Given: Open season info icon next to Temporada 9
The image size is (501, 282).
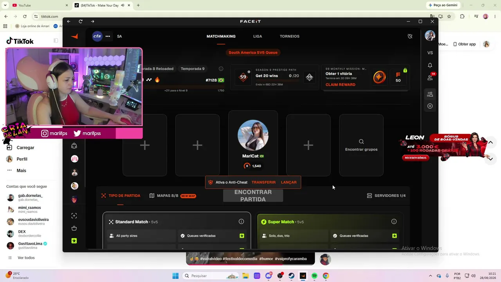Looking at the screenshot, I should (221, 69).
